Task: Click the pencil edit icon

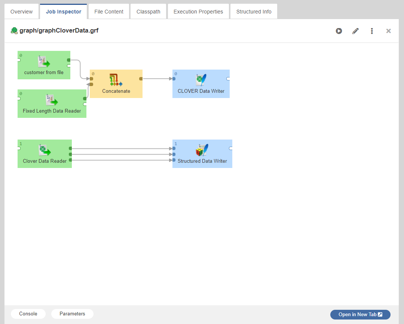Action: tap(355, 31)
